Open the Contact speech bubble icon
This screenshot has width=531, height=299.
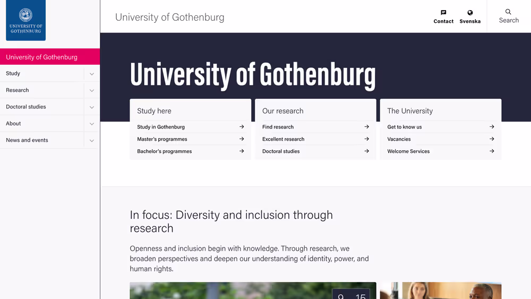pyautogui.click(x=443, y=13)
